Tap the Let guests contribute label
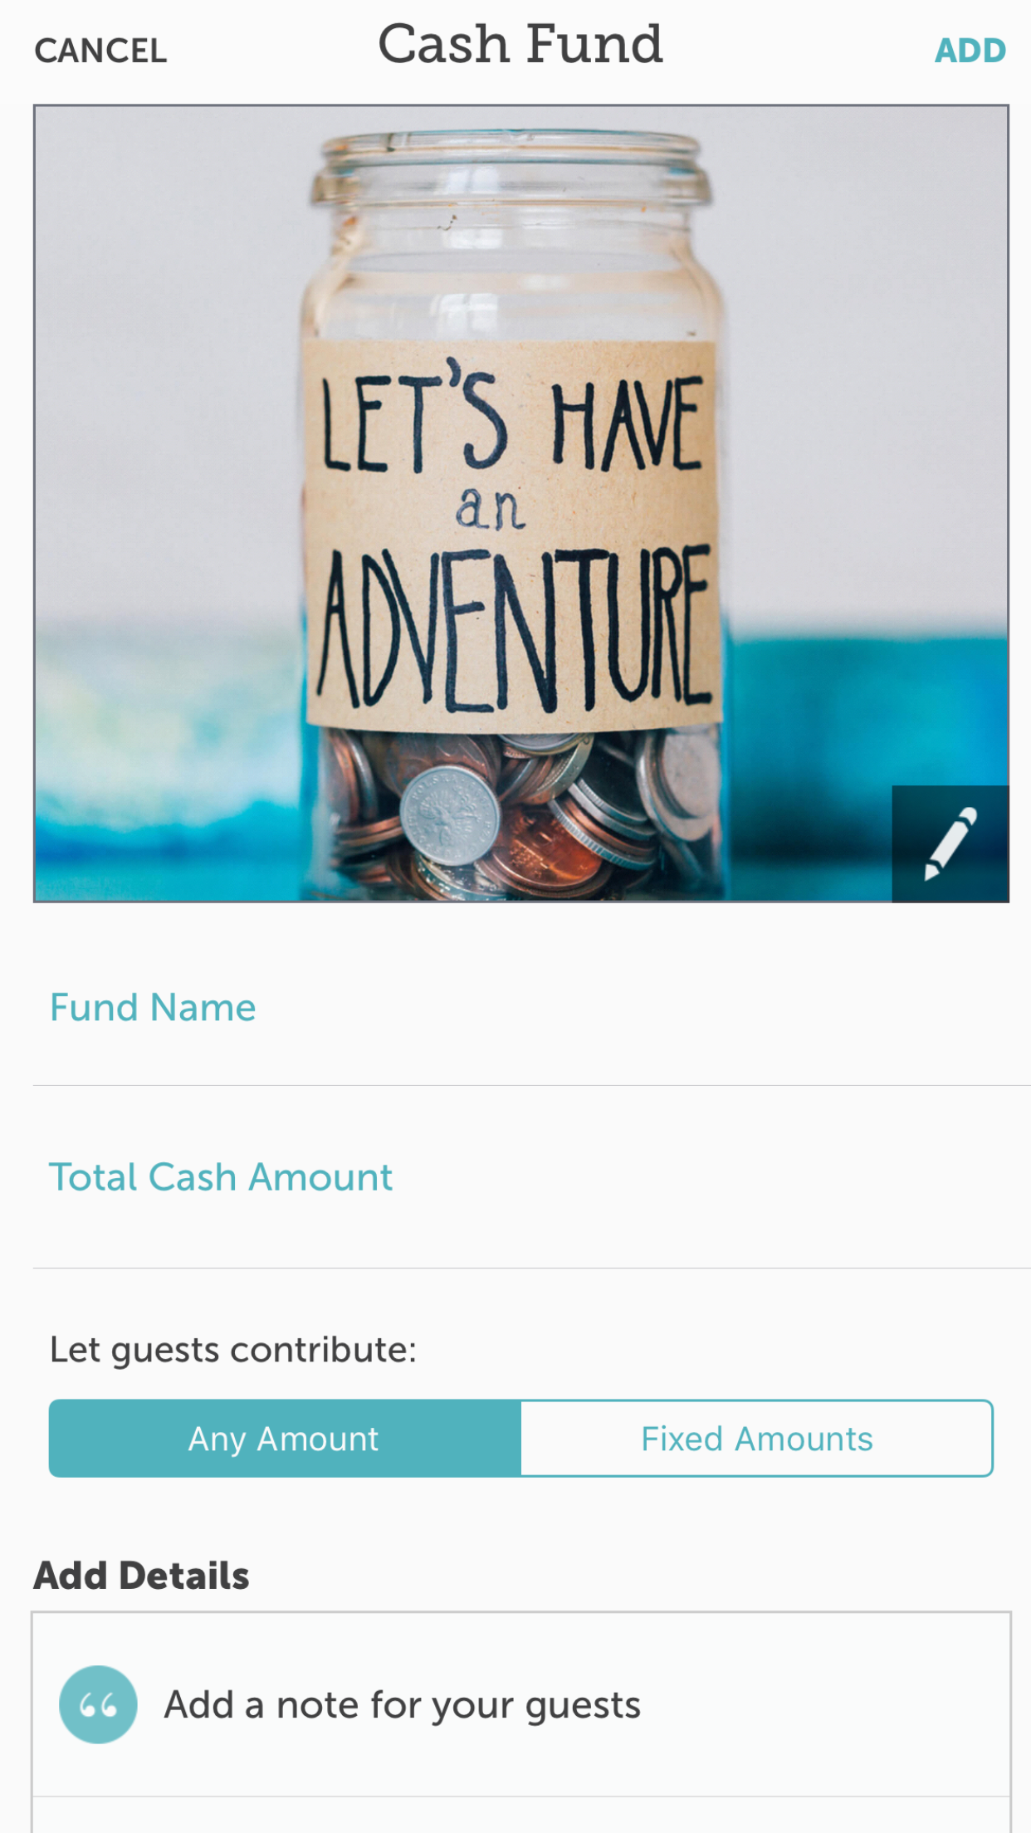The image size is (1031, 1833). tap(233, 1350)
